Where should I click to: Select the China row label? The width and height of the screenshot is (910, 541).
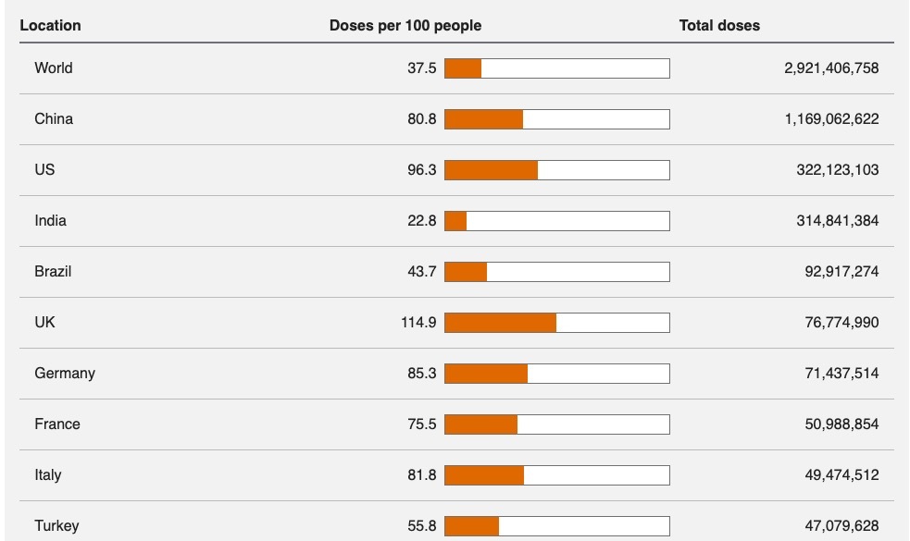click(x=54, y=119)
